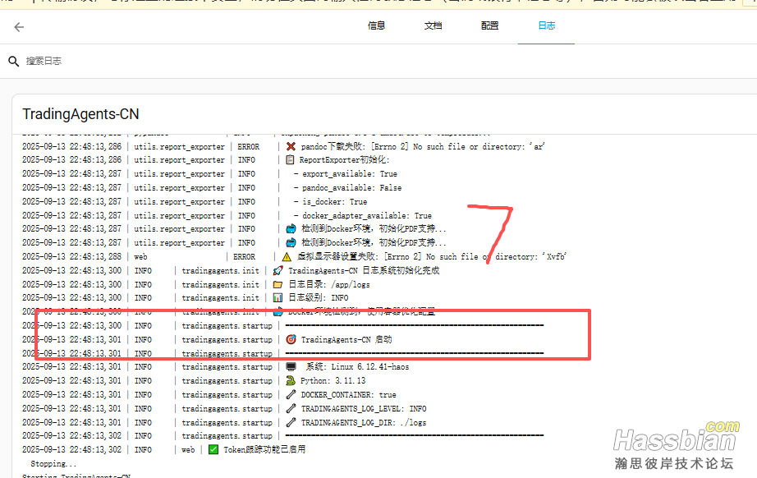Click wrench icon beside TRADINGAGENTS_LOG_LEVEL
The height and width of the screenshot is (478, 757).
coord(291,409)
